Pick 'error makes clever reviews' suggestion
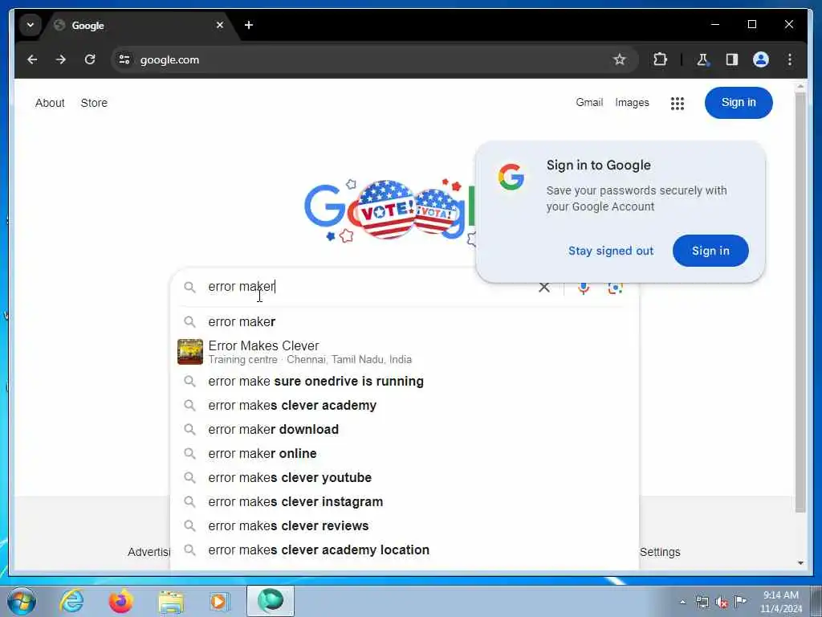The height and width of the screenshot is (617, 822). (x=405, y=526)
